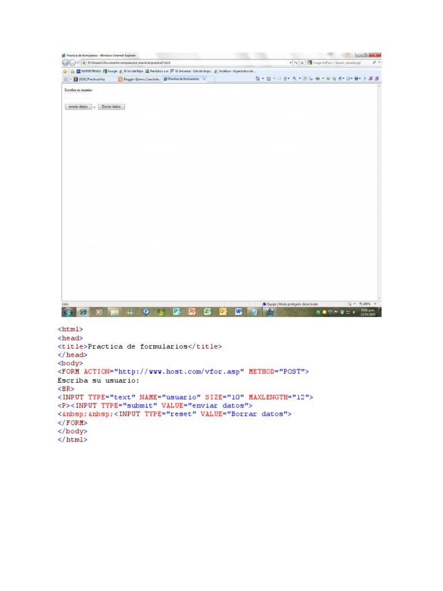Click the address bar with practica7.html

pyautogui.click(x=187, y=62)
